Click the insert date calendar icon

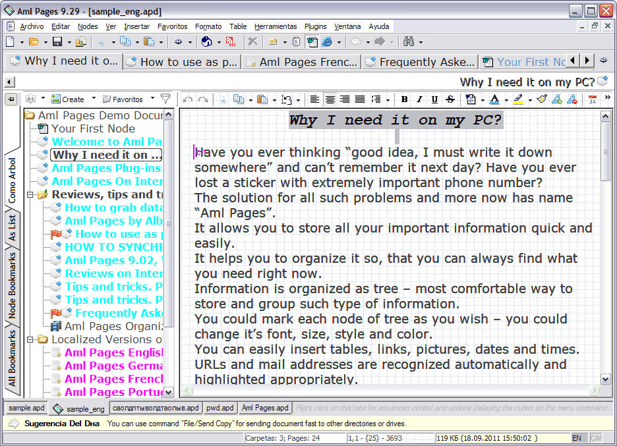click(x=593, y=99)
